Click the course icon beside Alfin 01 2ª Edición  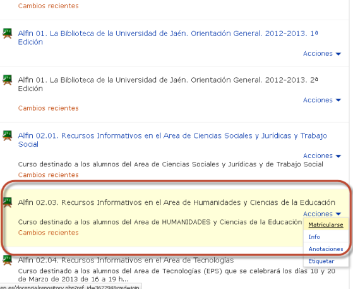(7, 80)
